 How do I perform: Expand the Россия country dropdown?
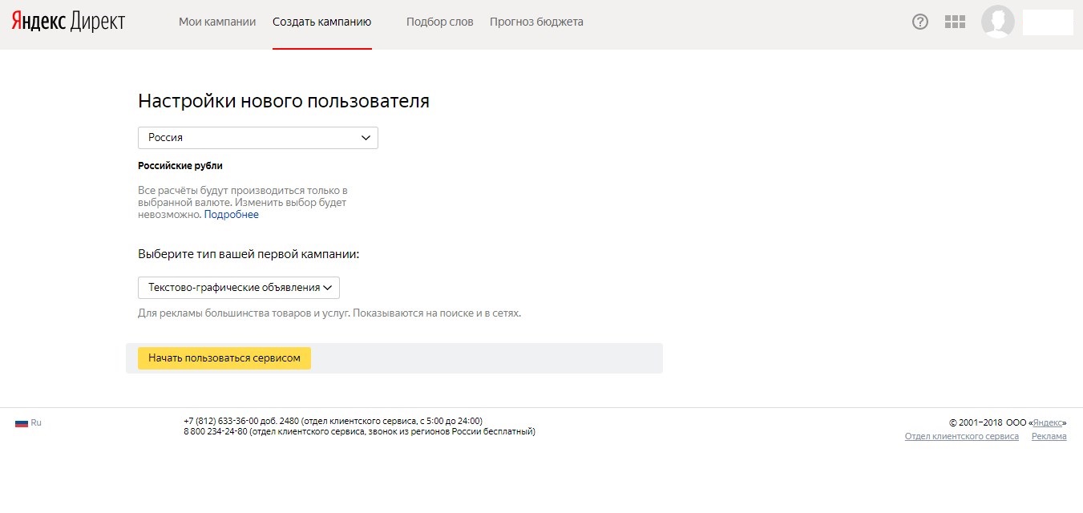(x=258, y=138)
